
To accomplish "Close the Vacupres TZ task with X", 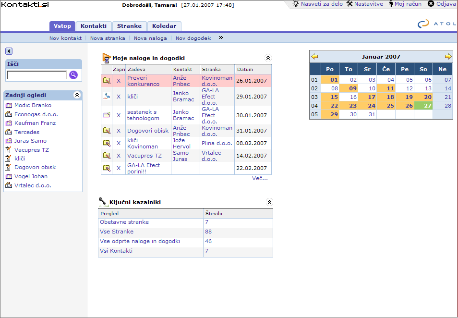I will [119, 156].
